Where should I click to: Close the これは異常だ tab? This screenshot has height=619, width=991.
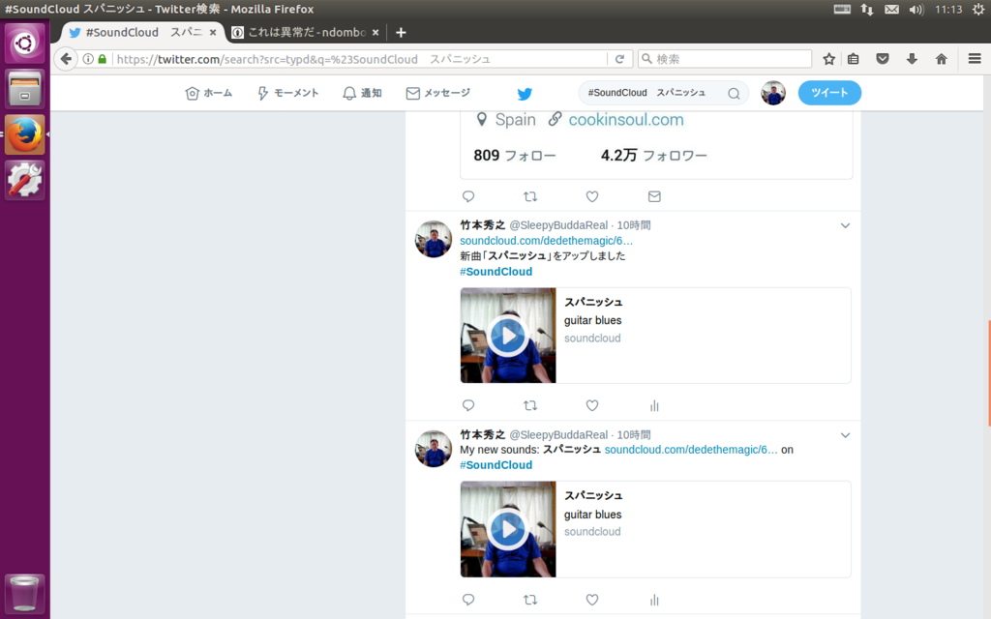(375, 32)
